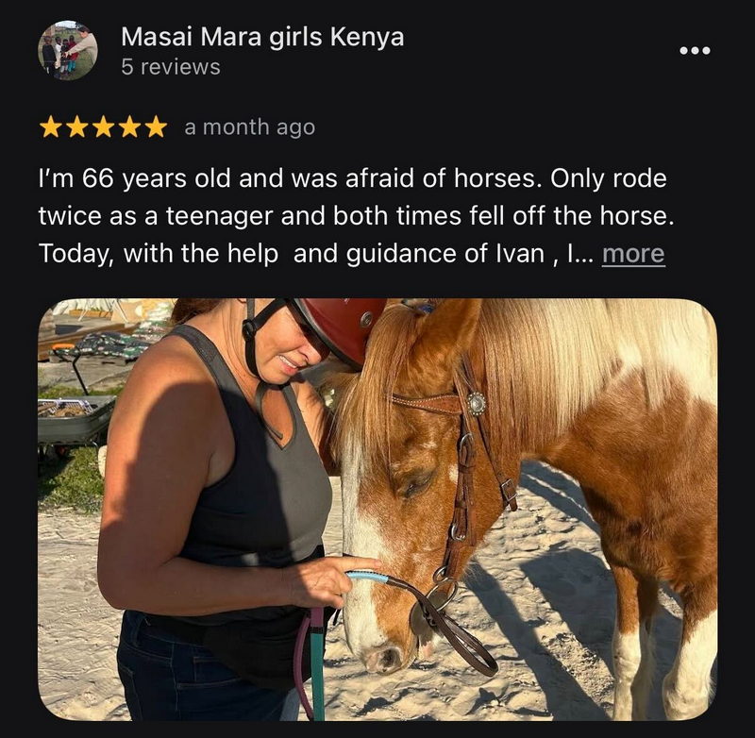
Task: Click the blue-wrapped rein in the hand
Action: click(x=367, y=577)
